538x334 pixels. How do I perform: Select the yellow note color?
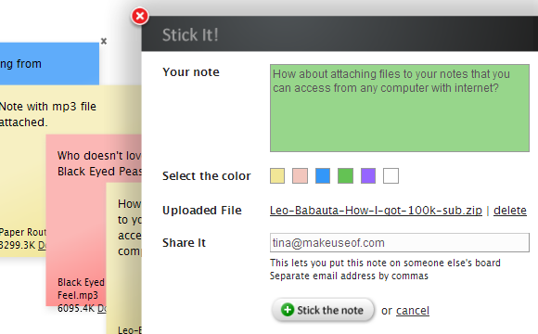277,175
